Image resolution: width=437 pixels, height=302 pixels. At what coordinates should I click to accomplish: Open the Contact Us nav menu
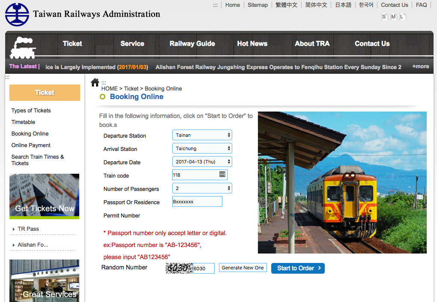(x=372, y=44)
